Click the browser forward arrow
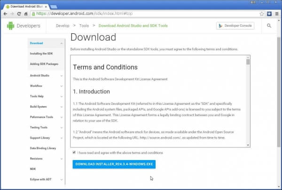Screen dimensions: 282x190 coord(12,14)
